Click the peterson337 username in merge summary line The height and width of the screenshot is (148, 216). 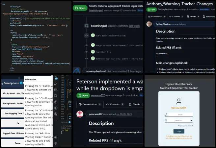[x=98, y=95]
